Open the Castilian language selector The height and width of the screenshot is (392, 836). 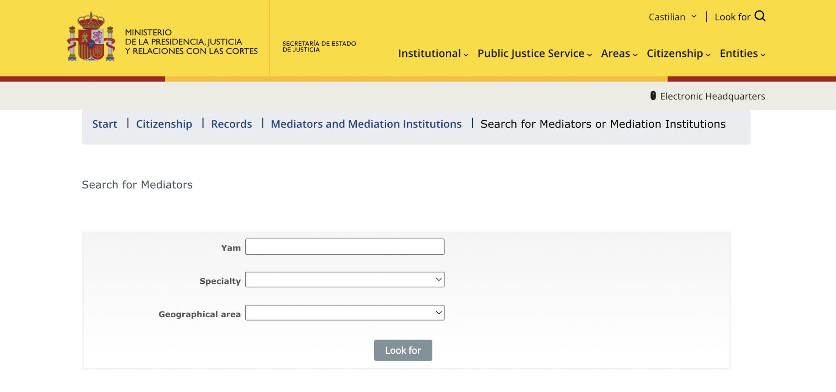pos(672,17)
